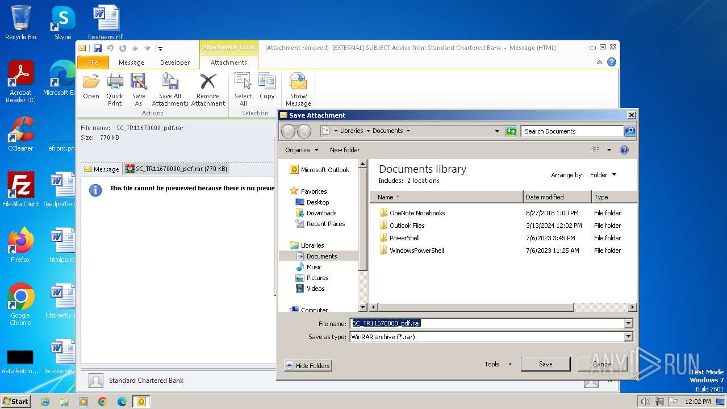The image size is (727, 409).
Task: Click the refresh button beside the address bar
Action: coord(511,131)
